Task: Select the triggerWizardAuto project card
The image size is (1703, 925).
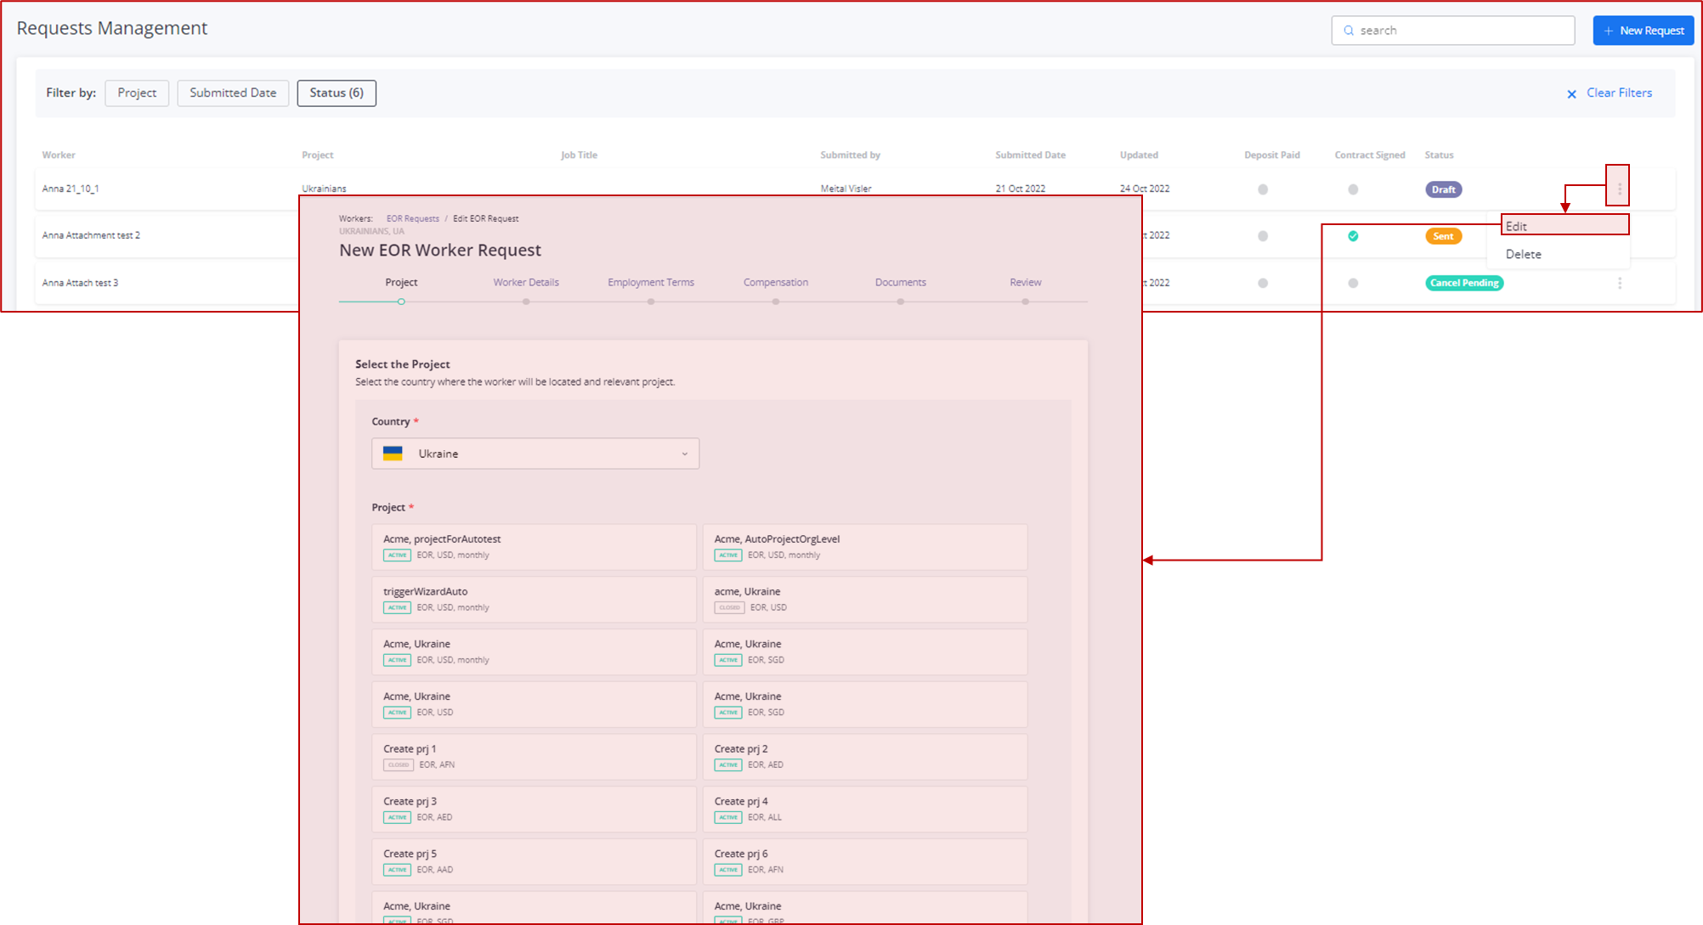Action: 534,599
